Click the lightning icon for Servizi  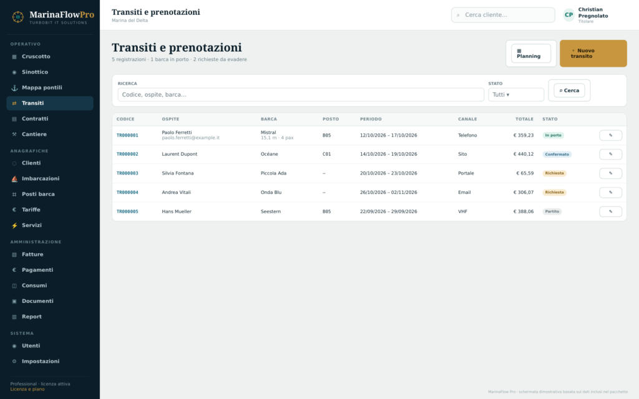click(14, 226)
